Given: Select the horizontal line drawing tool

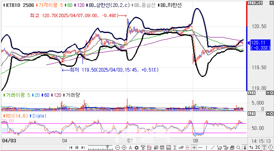Looking at the screenshot, I should [x=200, y=147].
